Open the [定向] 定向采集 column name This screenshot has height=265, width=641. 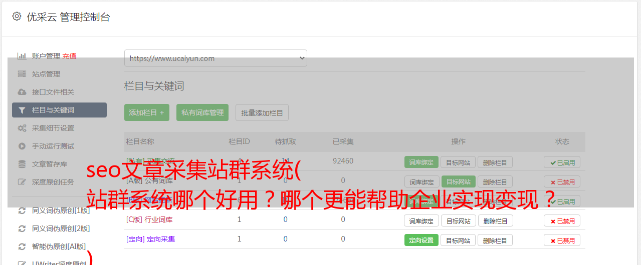(x=150, y=239)
